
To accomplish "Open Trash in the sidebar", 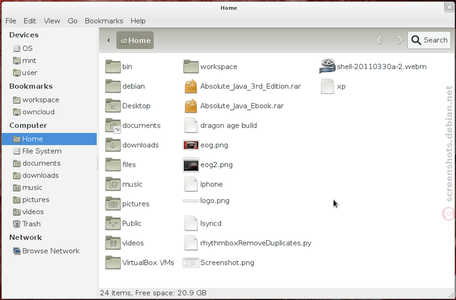I will [x=49, y=224].
